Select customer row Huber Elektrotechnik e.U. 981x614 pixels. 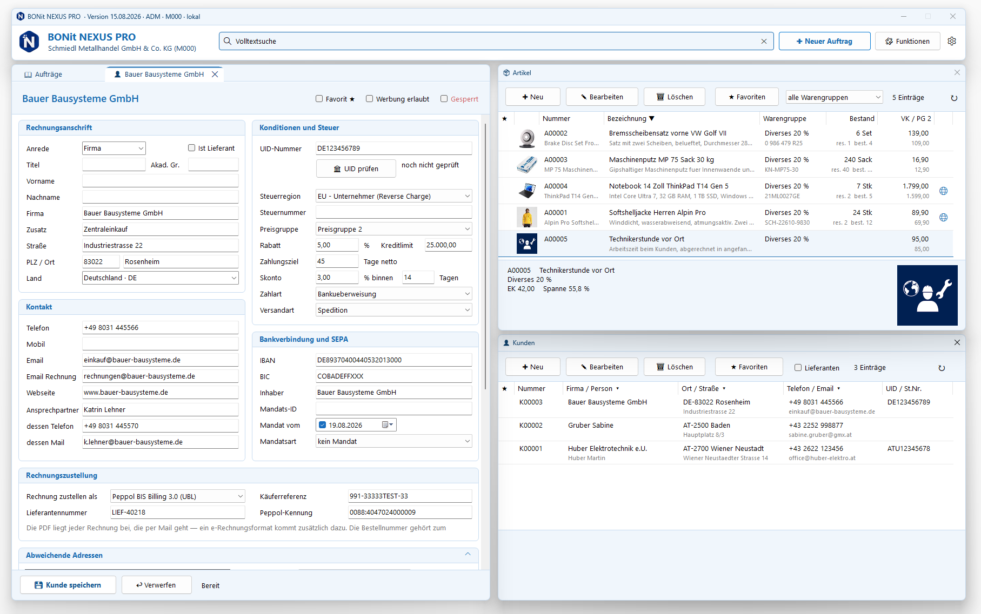[725, 453]
